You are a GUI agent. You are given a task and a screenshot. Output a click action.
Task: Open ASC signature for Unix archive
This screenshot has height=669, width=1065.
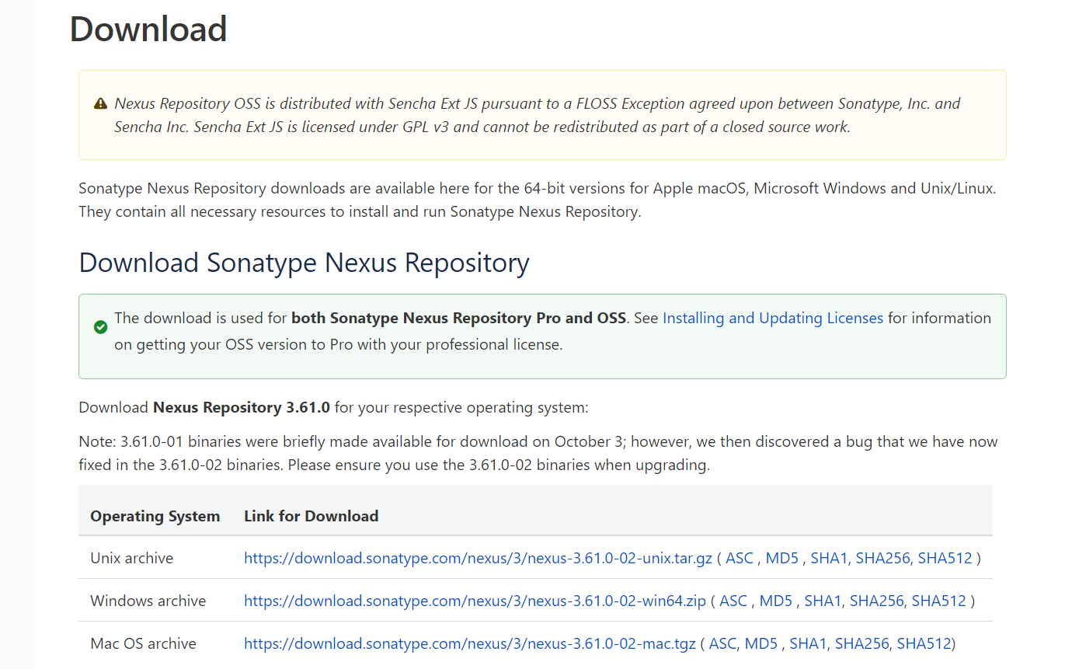click(x=740, y=558)
